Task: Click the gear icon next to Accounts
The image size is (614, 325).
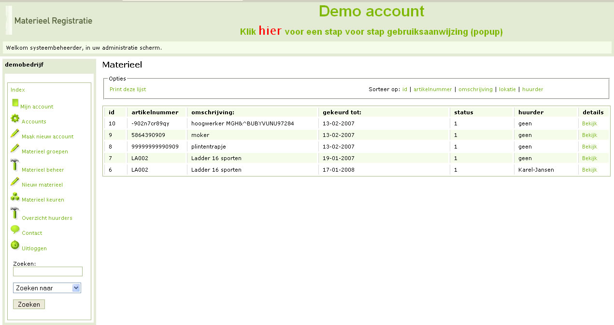Action: pos(15,118)
